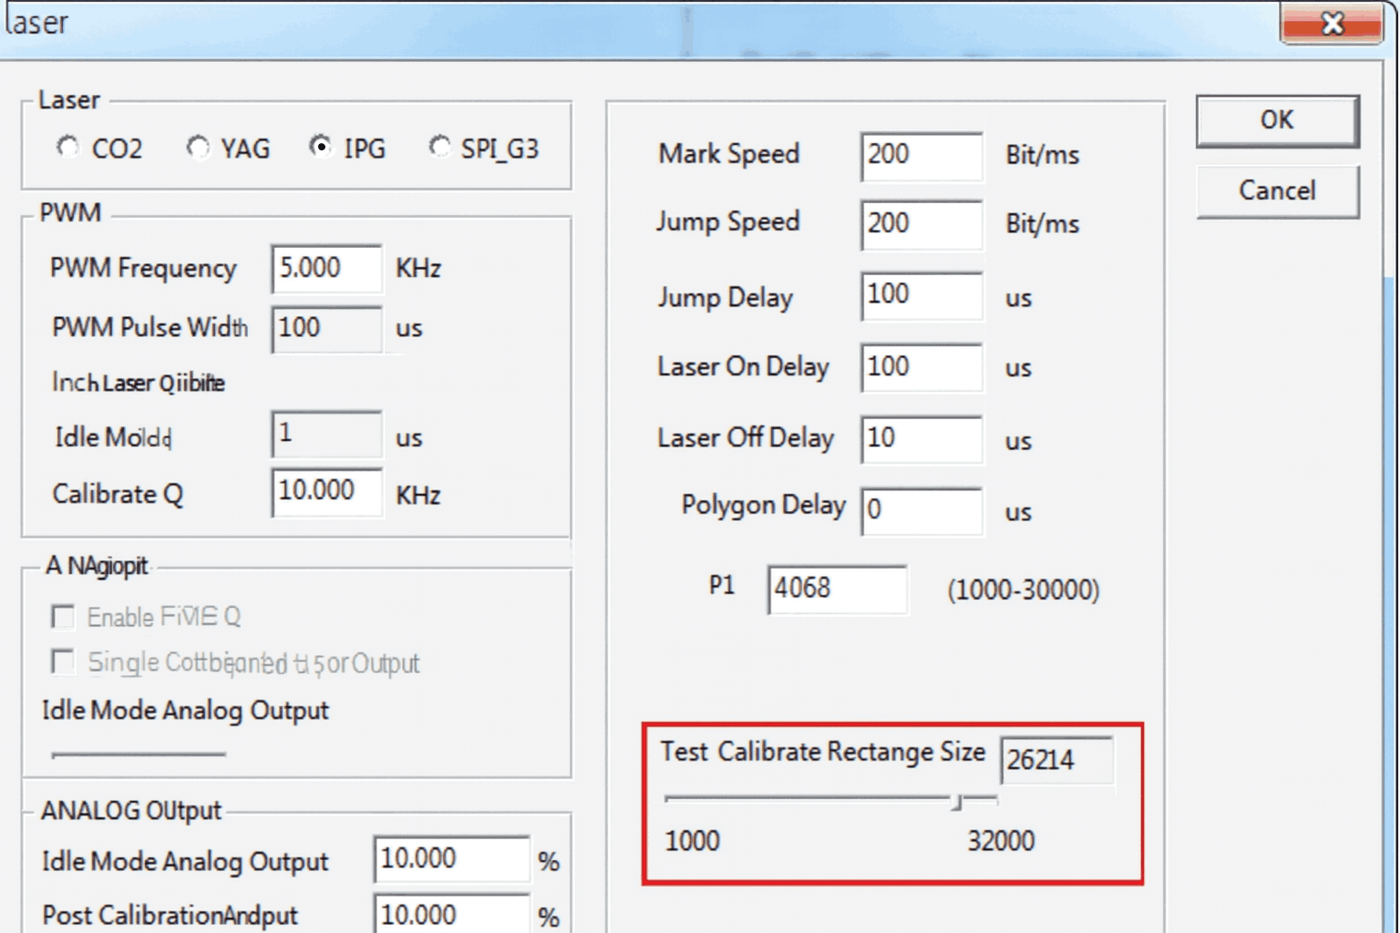Close the laser dialog window

(1332, 24)
